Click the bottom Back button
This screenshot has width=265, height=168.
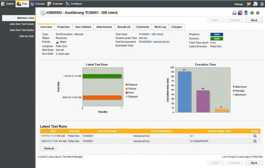point(254,163)
